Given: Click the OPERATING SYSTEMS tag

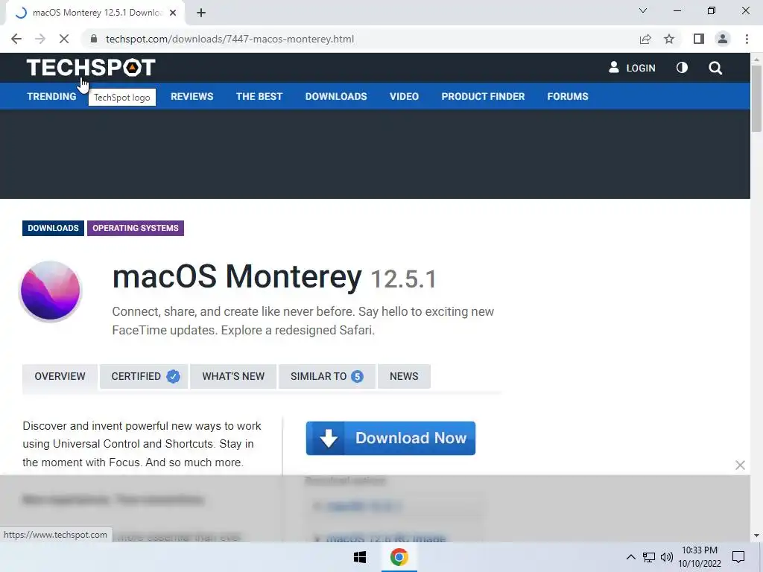Looking at the screenshot, I should click(136, 228).
